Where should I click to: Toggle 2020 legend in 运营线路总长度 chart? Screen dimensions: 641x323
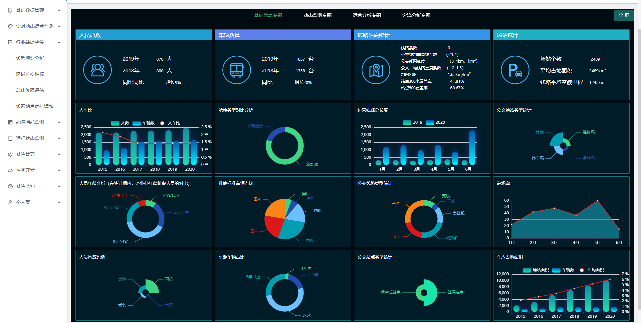point(435,122)
